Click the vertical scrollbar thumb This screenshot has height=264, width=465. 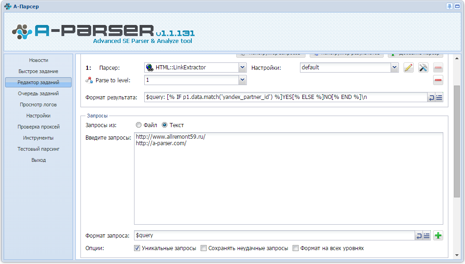[457, 141]
